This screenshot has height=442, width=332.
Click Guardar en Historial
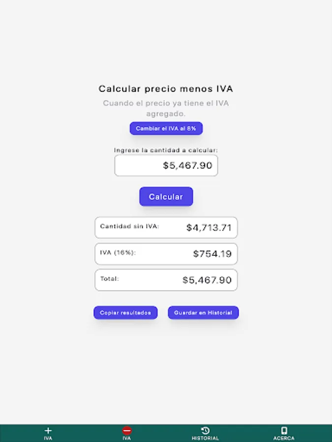203,312
